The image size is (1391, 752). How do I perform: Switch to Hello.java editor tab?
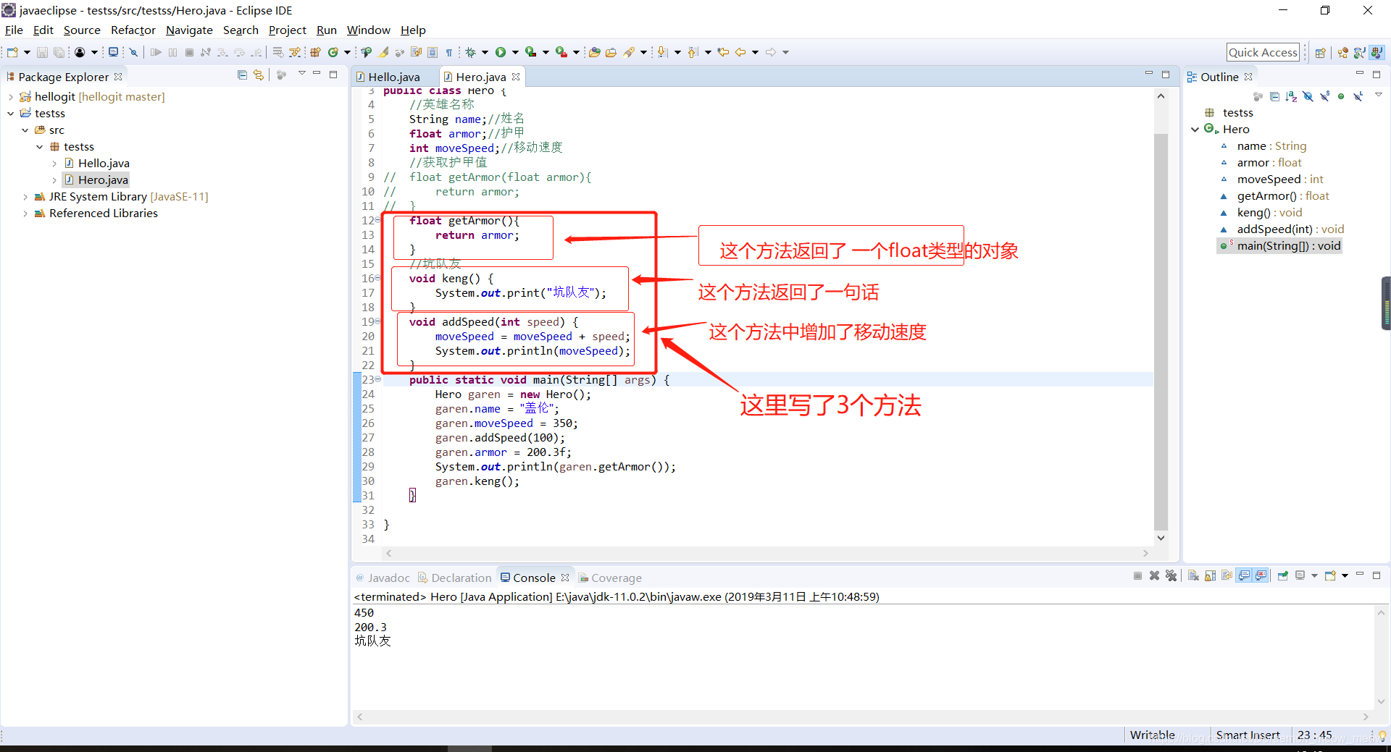[394, 77]
